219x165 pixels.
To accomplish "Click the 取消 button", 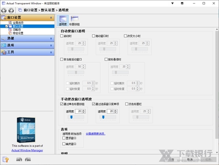I will tap(190, 160).
